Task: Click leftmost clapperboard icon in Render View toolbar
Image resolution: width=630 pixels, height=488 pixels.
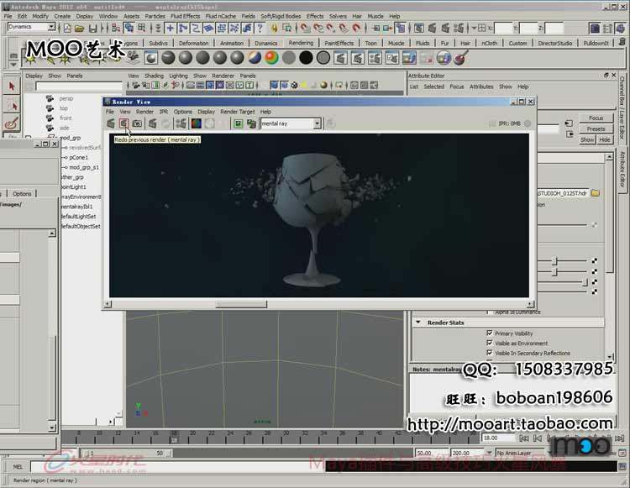Action: click(111, 123)
